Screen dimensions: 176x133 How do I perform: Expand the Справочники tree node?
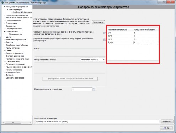point(4,23)
